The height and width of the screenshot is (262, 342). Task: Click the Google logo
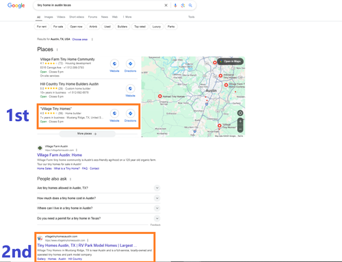[x=16, y=5]
